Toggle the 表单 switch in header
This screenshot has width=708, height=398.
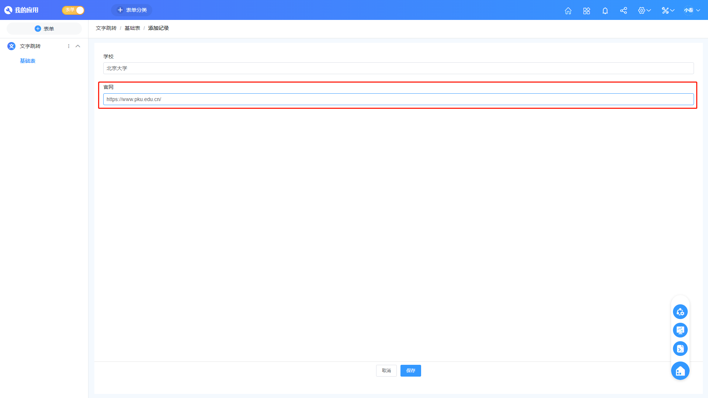click(73, 10)
